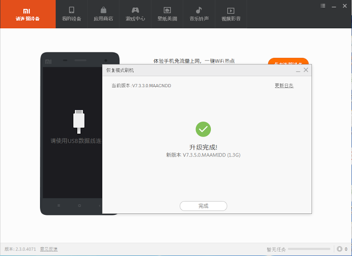Click the MI logo connect-device tab
Image resolution: width=352 pixels, height=256 pixels.
point(28,14)
